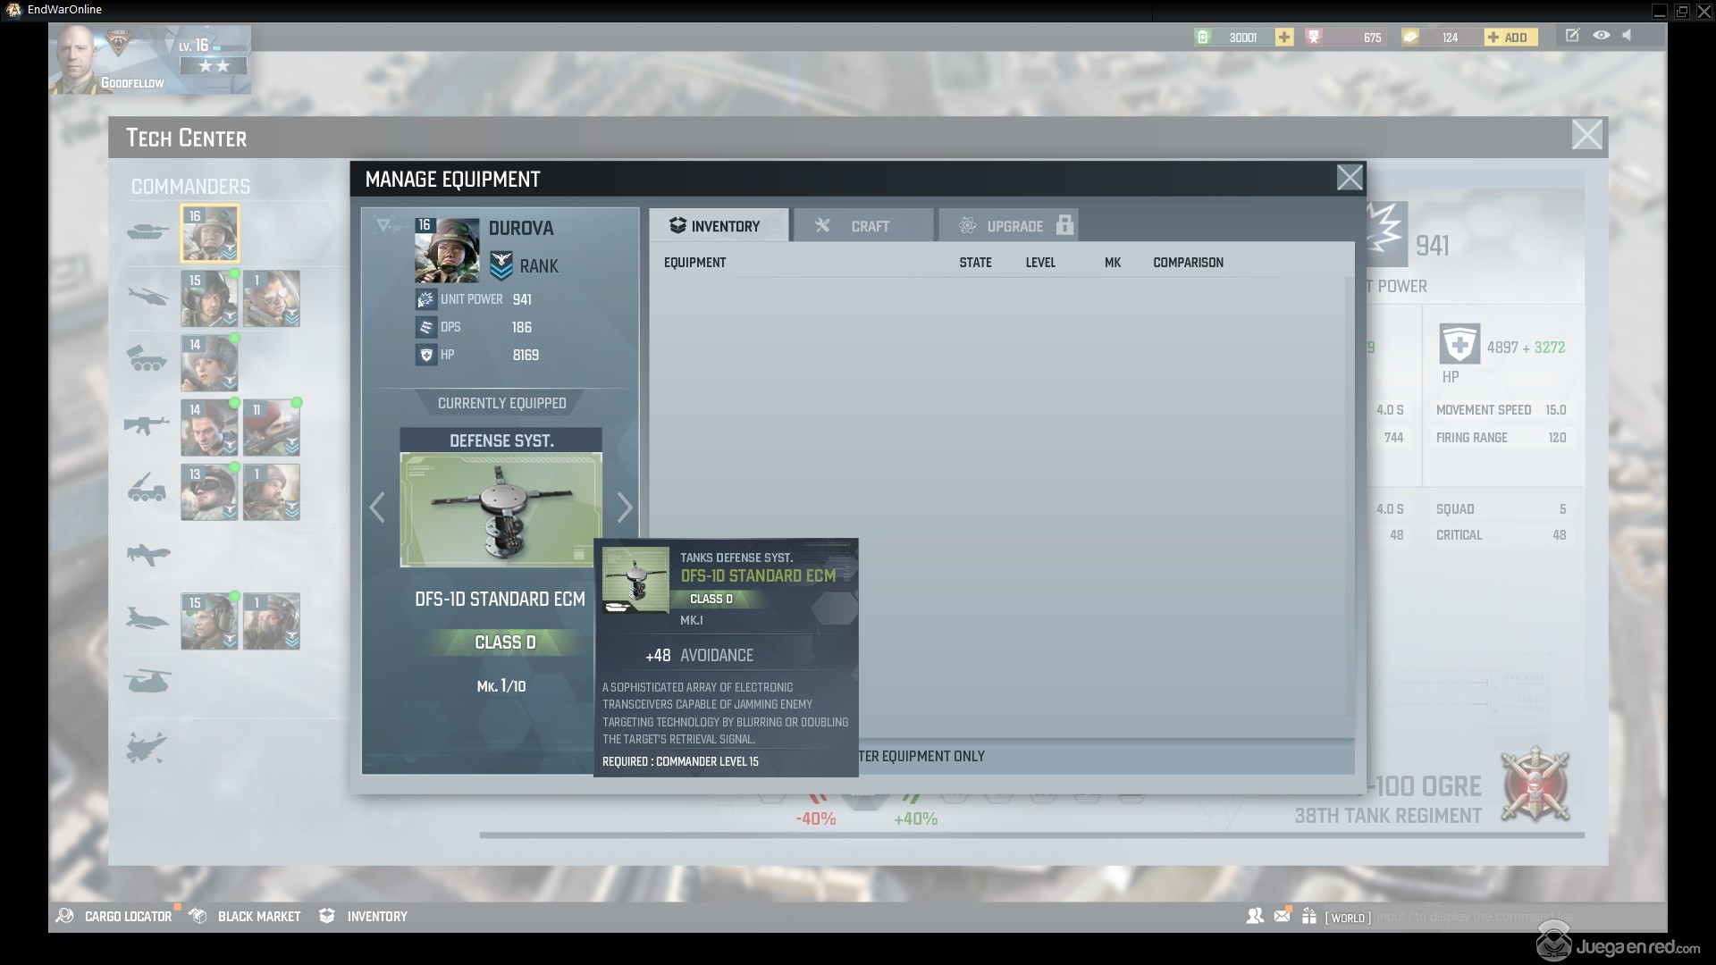The height and width of the screenshot is (965, 1716).
Task: Select the helicopter unit category icon
Action: point(147,296)
